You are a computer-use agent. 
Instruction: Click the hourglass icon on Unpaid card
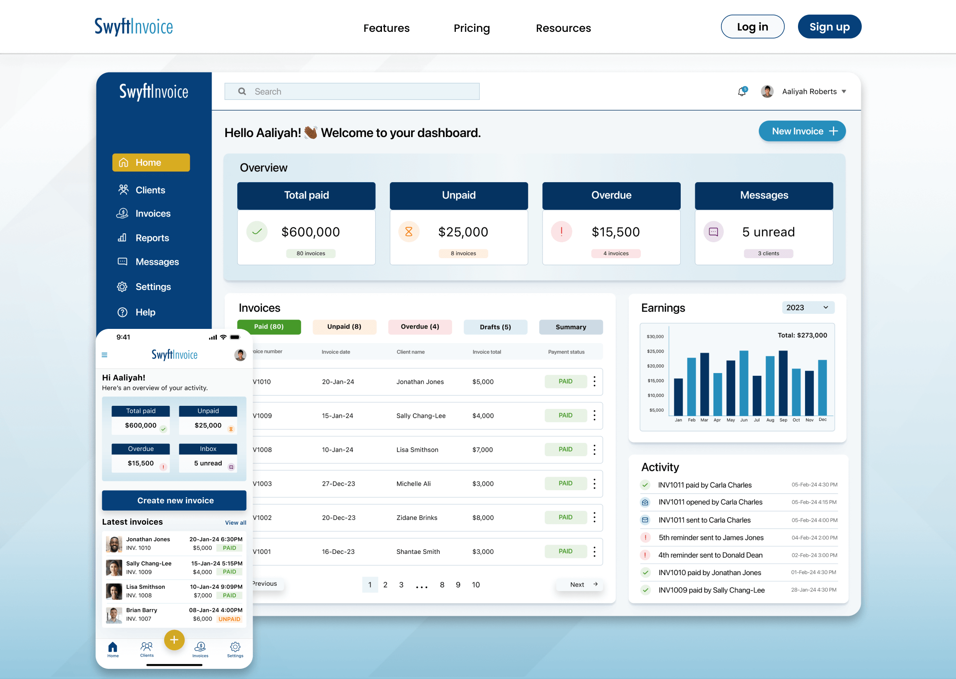(409, 232)
